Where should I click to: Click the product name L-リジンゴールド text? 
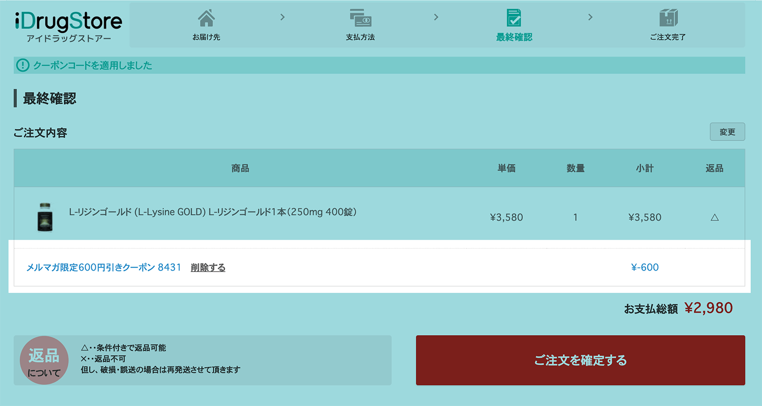pyautogui.click(x=213, y=212)
